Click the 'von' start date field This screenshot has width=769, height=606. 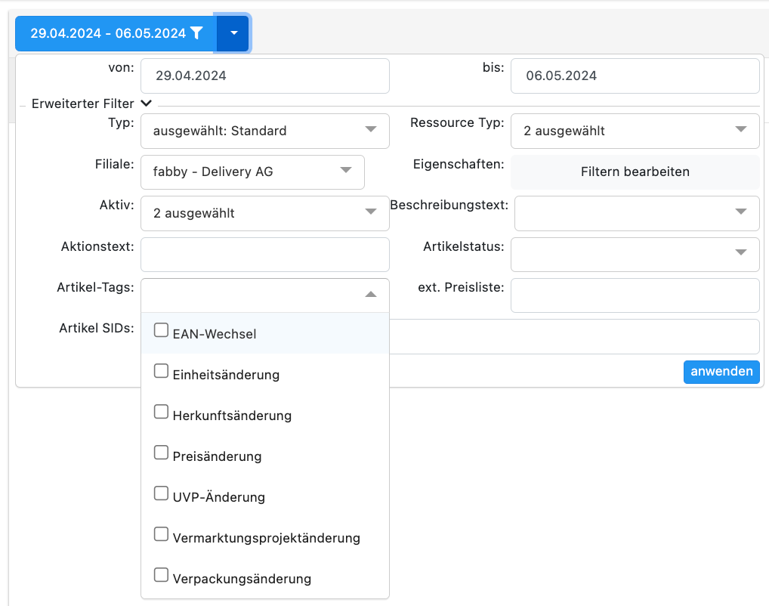pos(264,76)
